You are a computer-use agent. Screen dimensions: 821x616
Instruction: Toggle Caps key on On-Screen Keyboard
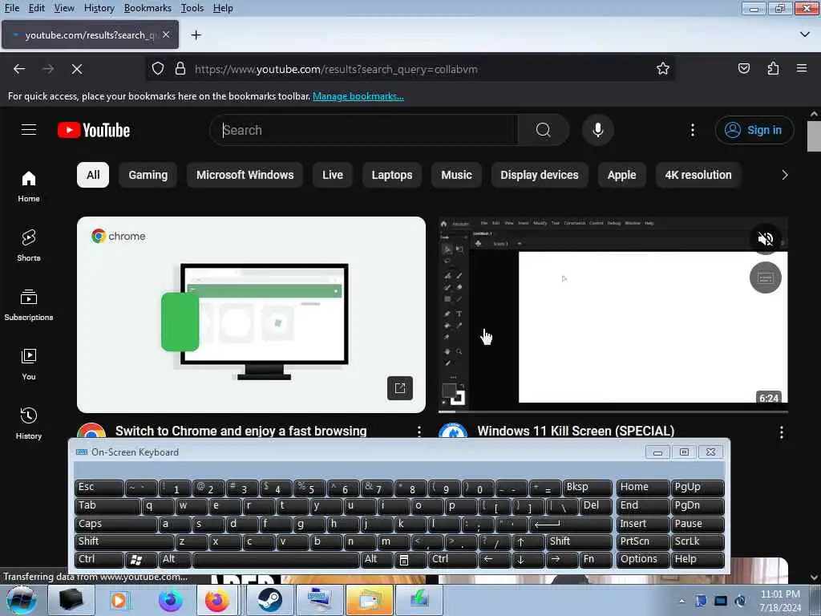click(115, 524)
